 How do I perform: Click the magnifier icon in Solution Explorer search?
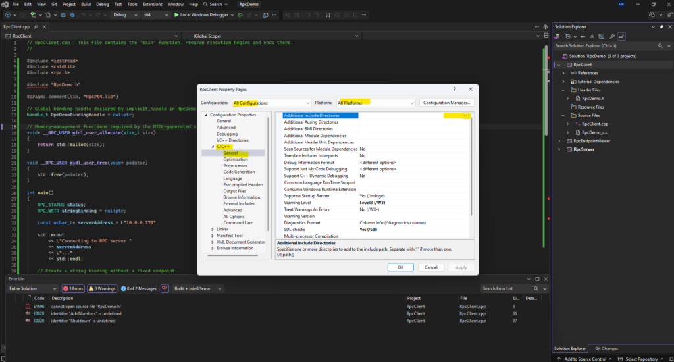(x=660, y=45)
